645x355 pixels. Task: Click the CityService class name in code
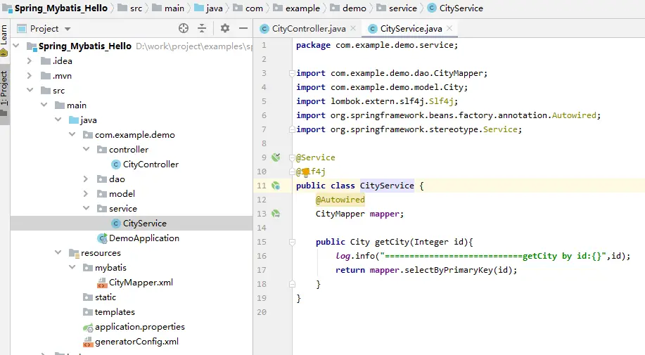[x=387, y=186]
